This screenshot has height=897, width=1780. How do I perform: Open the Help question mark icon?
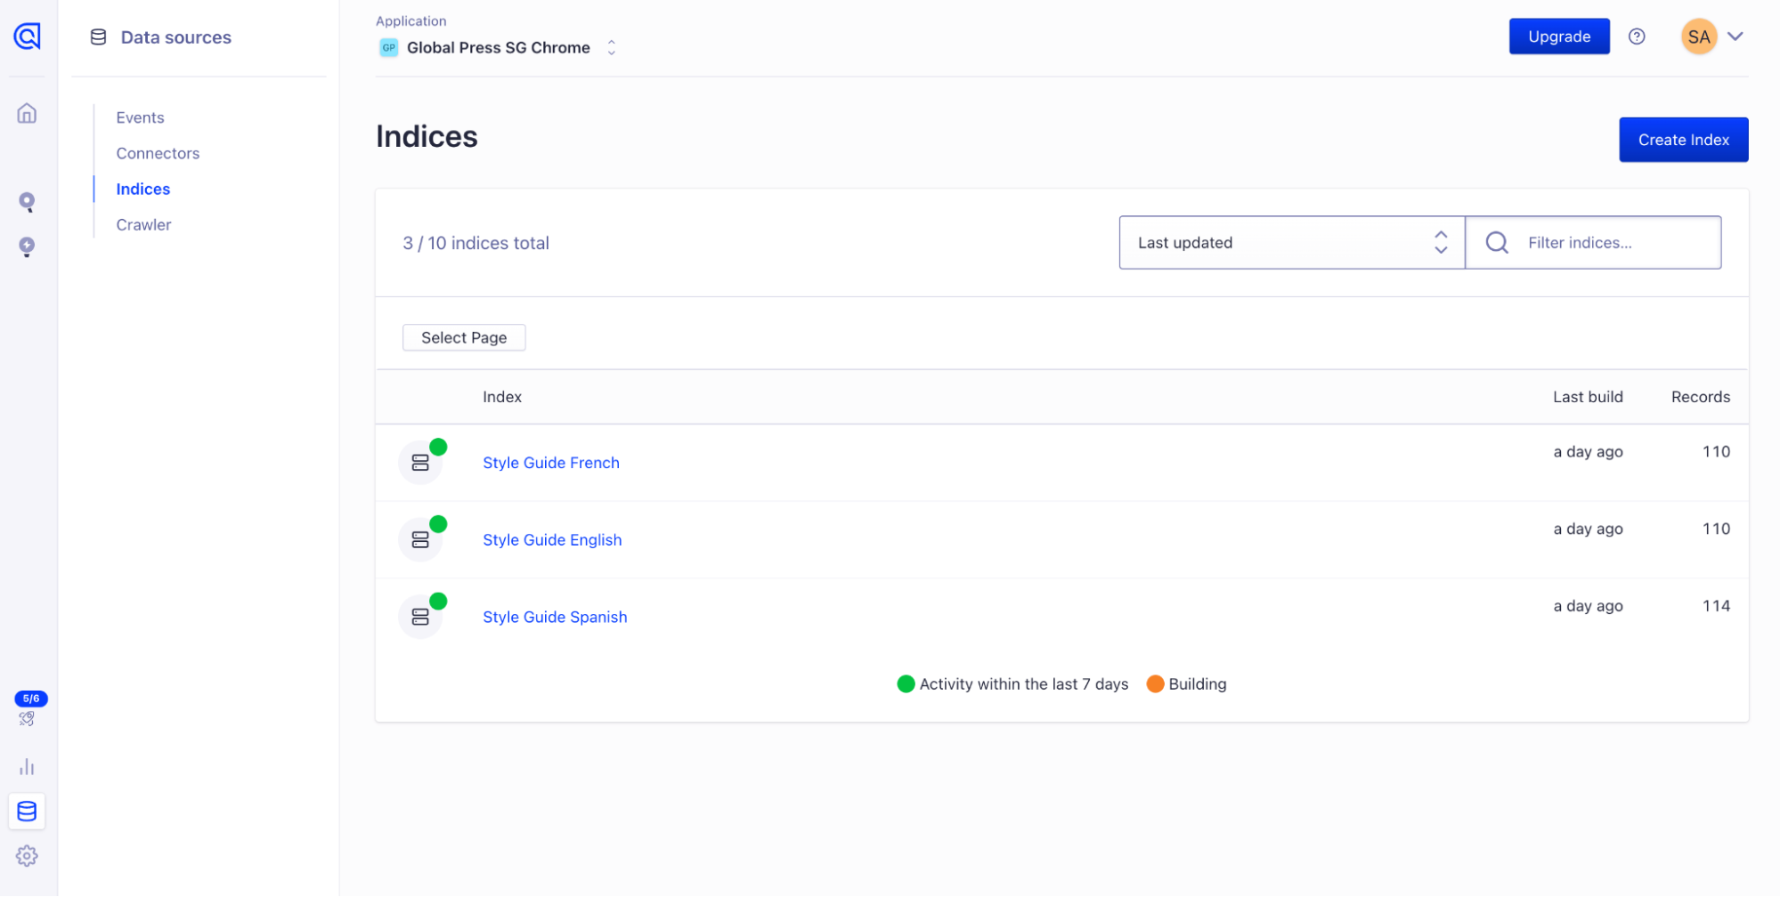pos(1638,36)
